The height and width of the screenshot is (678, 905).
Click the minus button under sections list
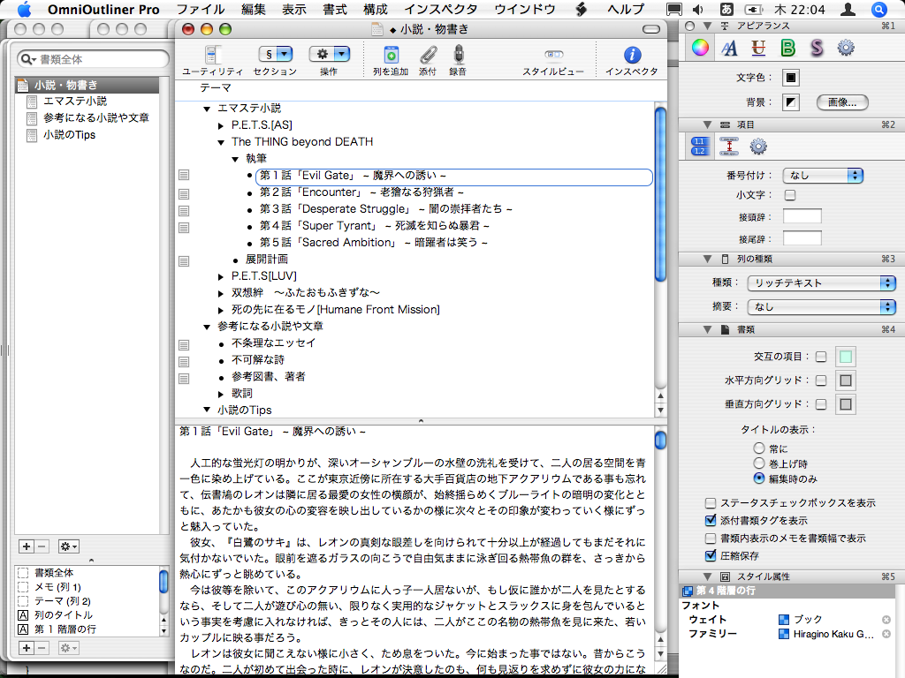pyautogui.click(x=42, y=546)
